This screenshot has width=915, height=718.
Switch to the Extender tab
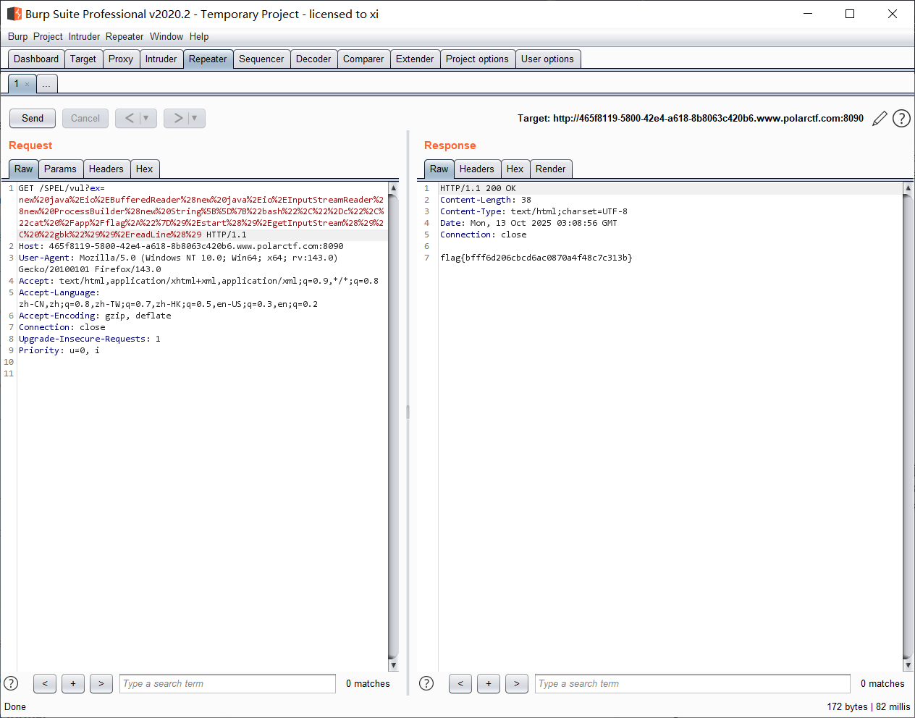pos(415,59)
